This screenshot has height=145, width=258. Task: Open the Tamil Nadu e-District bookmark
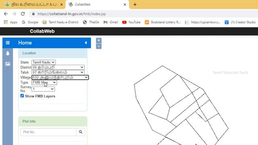(60, 22)
